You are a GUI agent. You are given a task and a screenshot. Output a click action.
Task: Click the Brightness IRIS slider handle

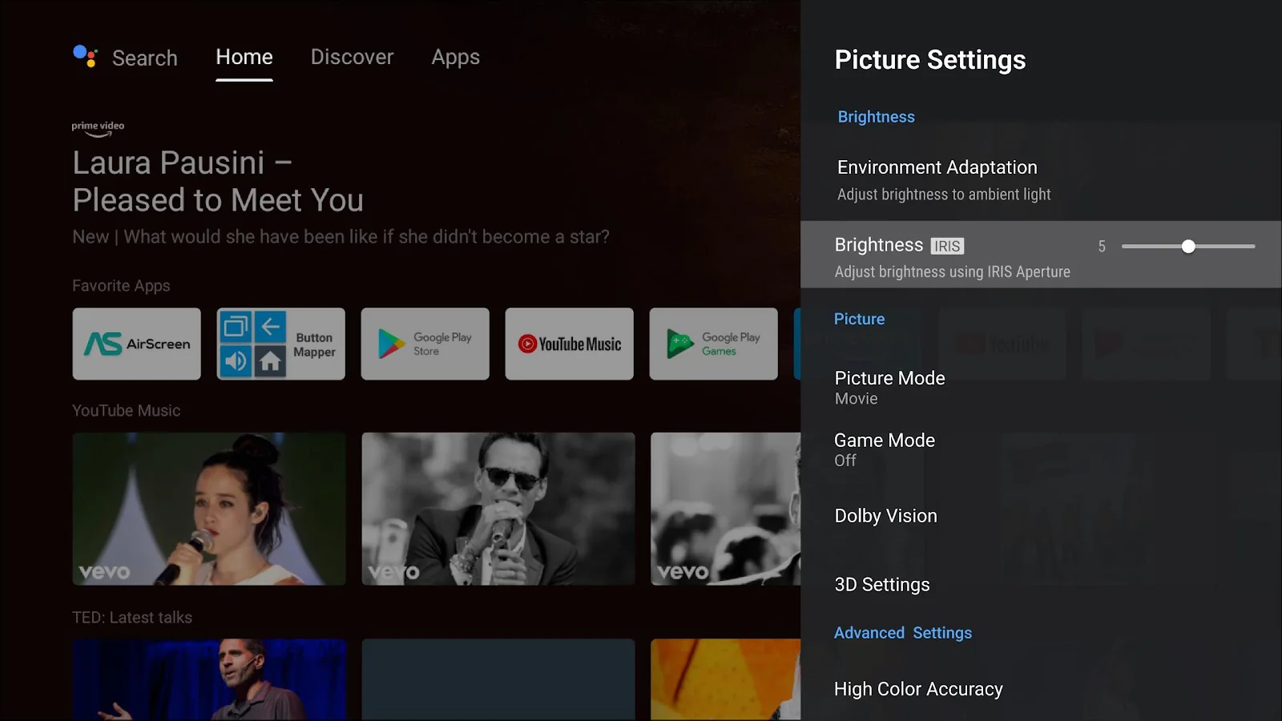1188,247
